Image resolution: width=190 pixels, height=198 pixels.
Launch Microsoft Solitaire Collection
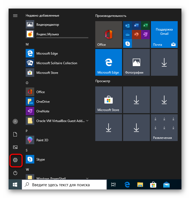57,63
